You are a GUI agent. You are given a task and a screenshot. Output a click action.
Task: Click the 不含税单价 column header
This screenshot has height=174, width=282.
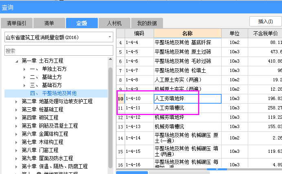pyautogui.click(x=265, y=33)
